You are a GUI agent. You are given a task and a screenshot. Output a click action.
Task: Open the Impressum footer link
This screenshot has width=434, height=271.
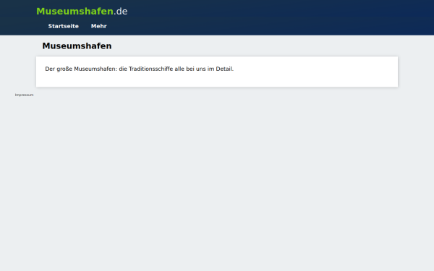(24, 95)
